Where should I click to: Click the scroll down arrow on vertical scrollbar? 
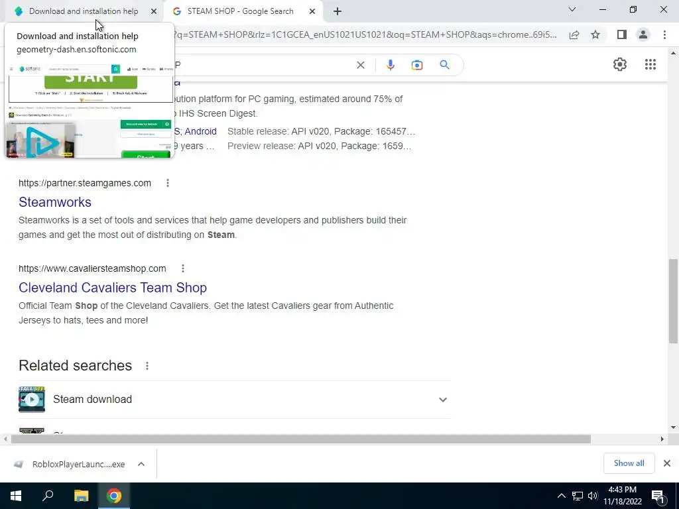[x=673, y=427]
